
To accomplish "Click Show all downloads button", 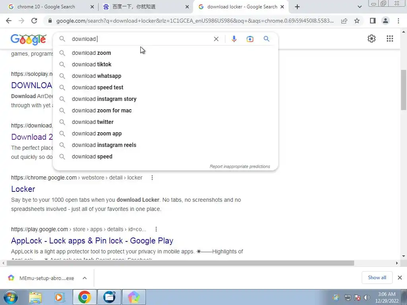I will click(377, 278).
